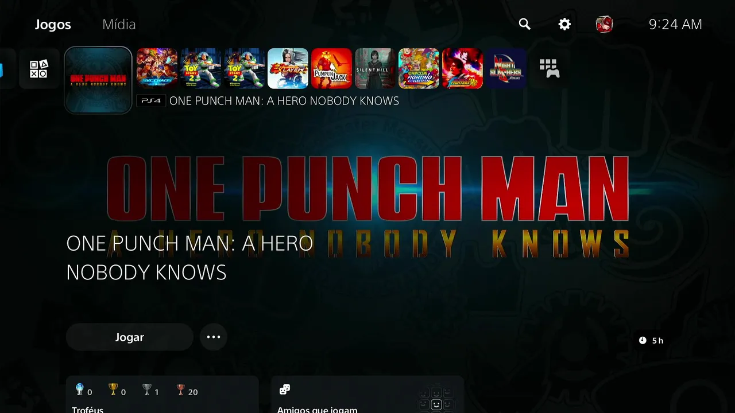Image resolution: width=735 pixels, height=413 pixels.
Task: Click the PS4 platform badge
Action: 151,101
